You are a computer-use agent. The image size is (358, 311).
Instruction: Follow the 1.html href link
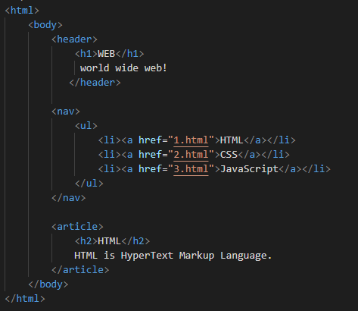click(191, 140)
